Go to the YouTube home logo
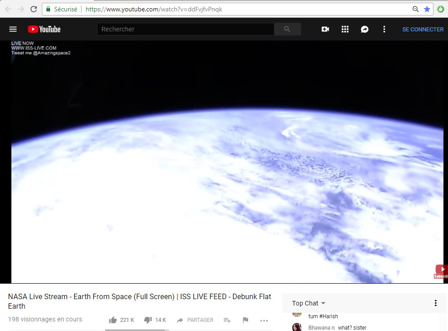This screenshot has height=331, width=448. (x=44, y=29)
